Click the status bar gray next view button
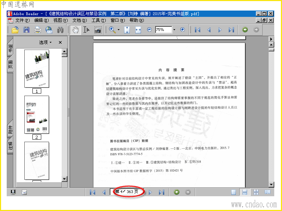Viewport: 282px width, 211px height. tap(188, 192)
